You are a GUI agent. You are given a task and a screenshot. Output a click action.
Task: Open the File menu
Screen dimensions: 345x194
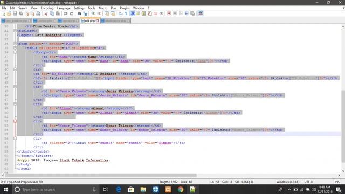[x=4, y=8]
